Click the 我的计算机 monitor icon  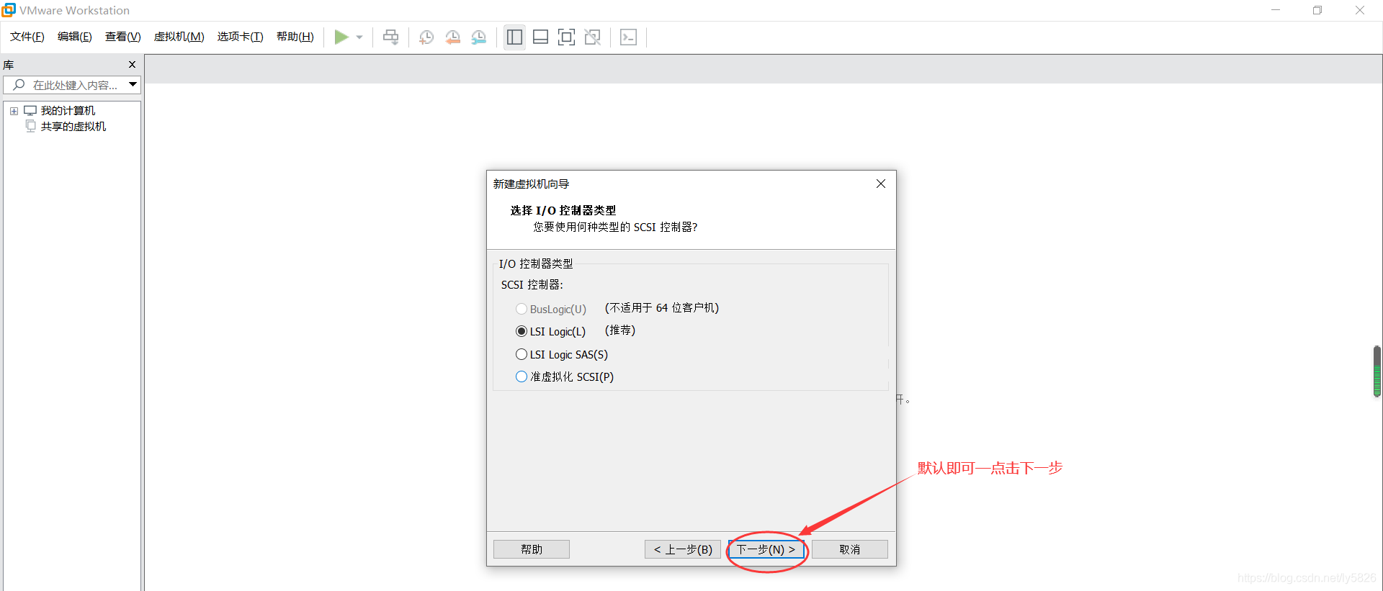(x=30, y=111)
